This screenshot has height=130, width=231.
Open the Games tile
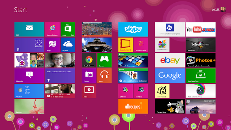coord(104,60)
